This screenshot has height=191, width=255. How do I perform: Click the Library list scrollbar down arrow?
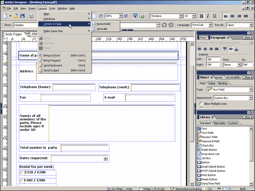click(x=251, y=184)
